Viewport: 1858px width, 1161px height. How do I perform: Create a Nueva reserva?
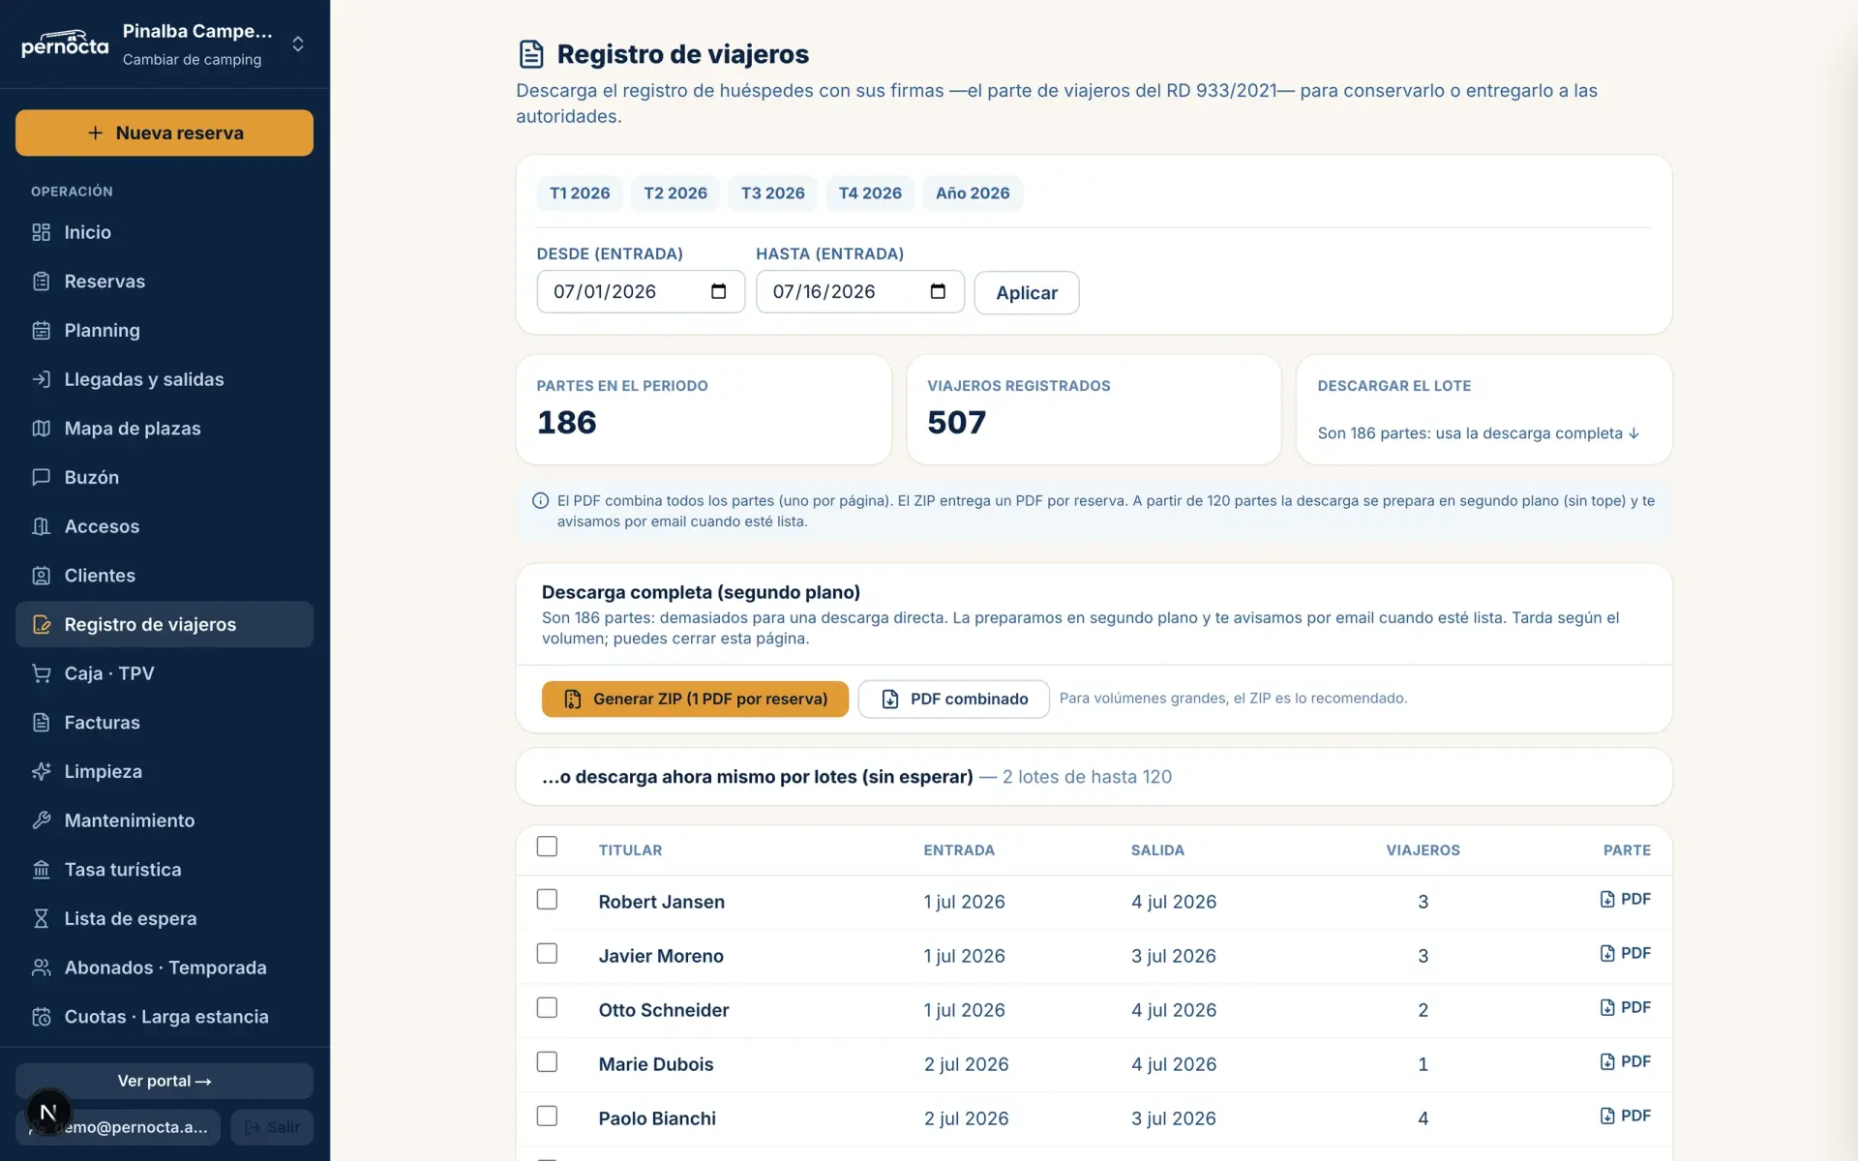click(165, 133)
